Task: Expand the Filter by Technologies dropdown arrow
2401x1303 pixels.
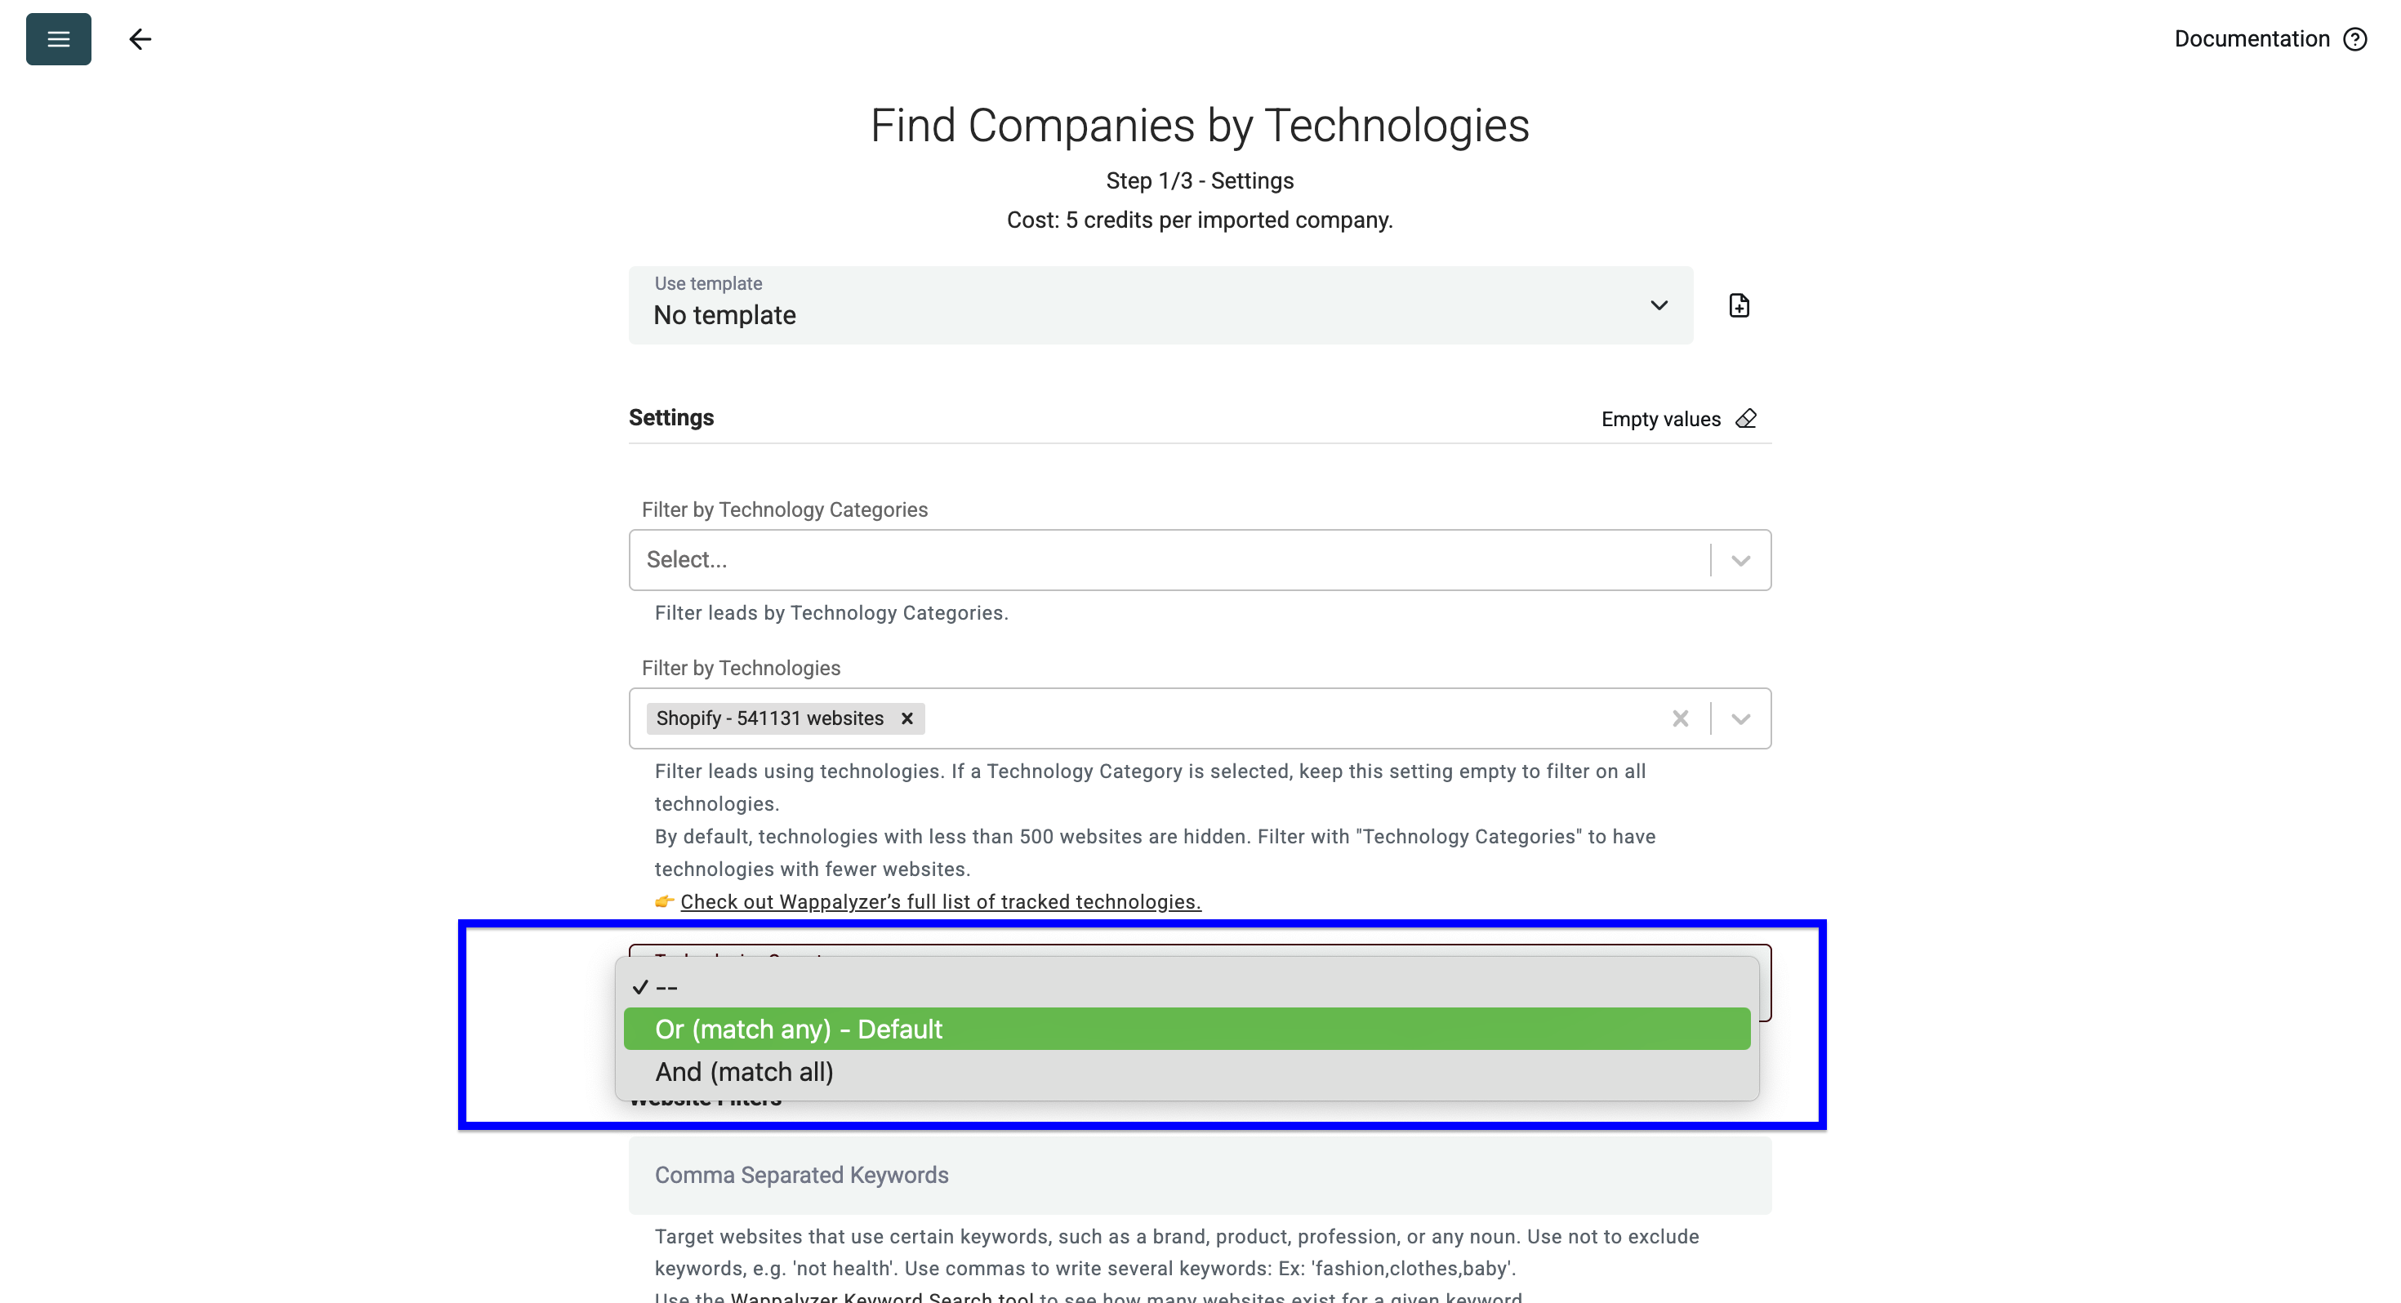Action: (1740, 718)
